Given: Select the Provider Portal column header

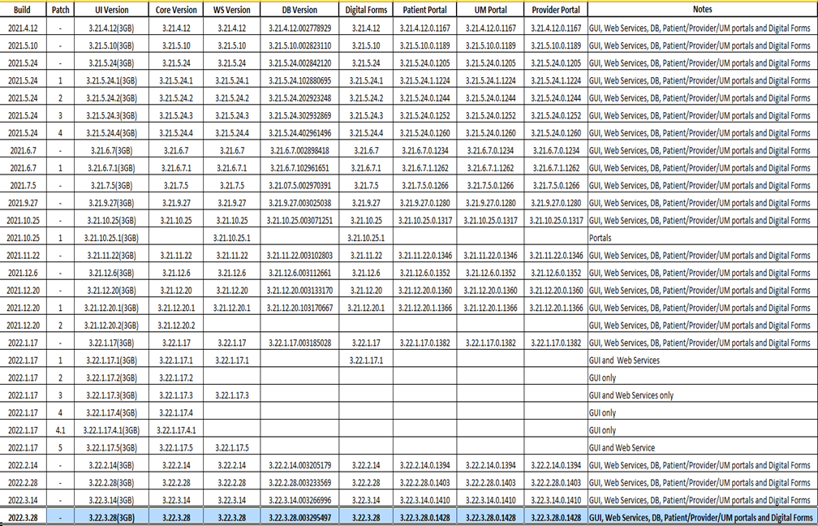Looking at the screenshot, I should click(x=556, y=10).
